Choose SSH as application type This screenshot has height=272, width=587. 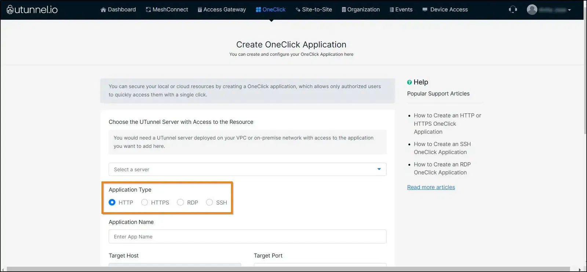(x=209, y=202)
